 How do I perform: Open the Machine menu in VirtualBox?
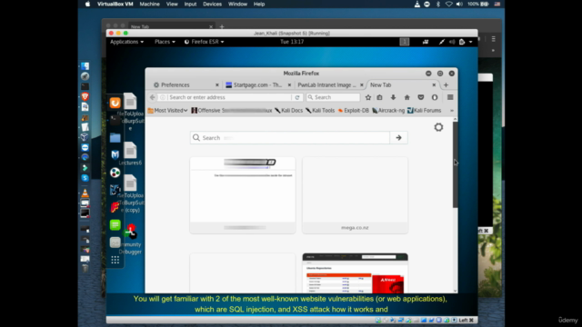pyautogui.click(x=149, y=4)
